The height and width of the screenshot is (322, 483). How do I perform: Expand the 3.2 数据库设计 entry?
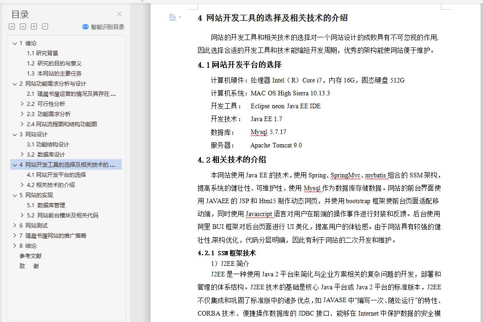tap(22, 154)
